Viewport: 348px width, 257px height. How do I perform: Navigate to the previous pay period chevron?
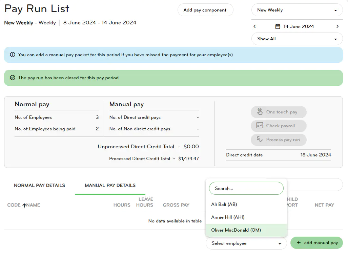click(254, 26)
